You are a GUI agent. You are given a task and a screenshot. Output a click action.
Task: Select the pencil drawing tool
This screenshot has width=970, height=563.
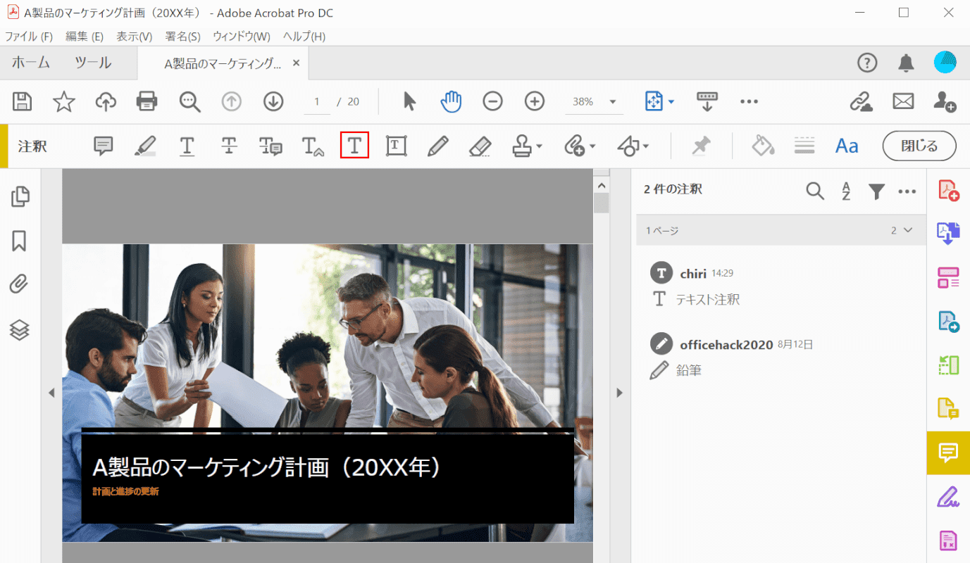[x=438, y=146]
